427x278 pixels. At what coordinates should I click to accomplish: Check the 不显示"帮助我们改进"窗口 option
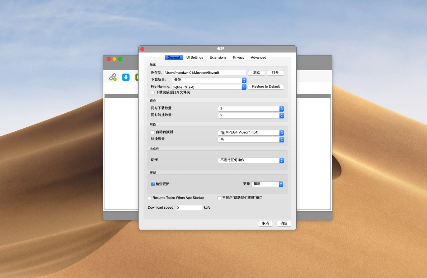[x=219, y=198]
